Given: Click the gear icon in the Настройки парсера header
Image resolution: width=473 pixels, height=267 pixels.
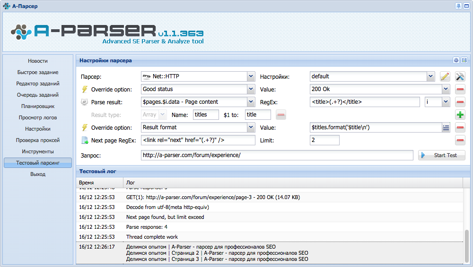Looking at the screenshot, I should pos(456,60).
